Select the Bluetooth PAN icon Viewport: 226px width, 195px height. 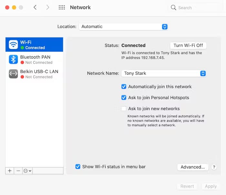coord(13,59)
